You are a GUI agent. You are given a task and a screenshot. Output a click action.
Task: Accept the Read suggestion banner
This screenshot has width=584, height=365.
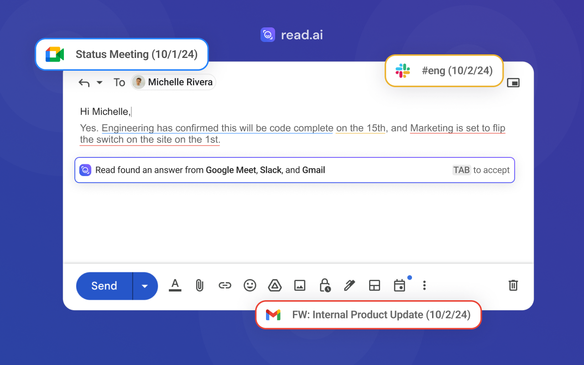pyautogui.click(x=295, y=170)
